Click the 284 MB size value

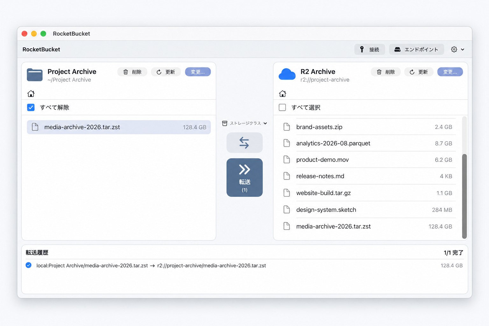pos(442,210)
